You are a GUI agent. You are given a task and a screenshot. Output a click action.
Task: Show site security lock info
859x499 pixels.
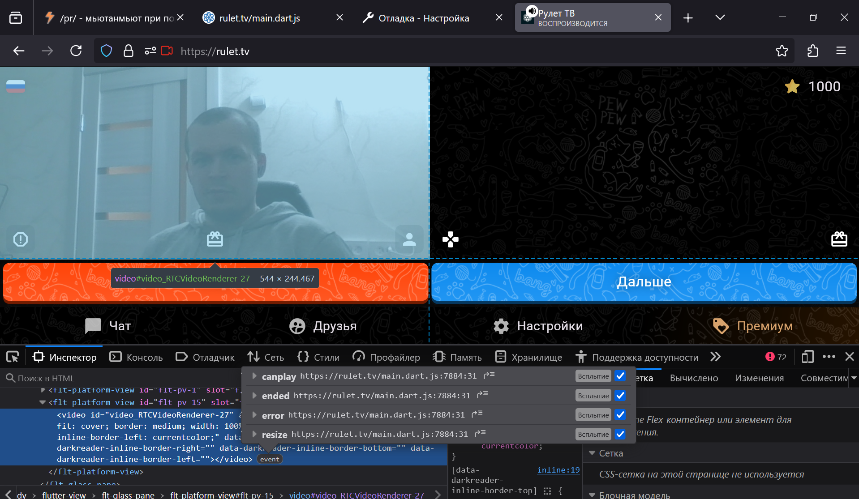pos(129,51)
